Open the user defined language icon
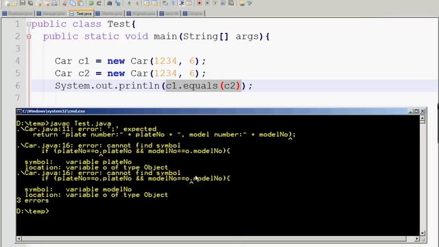The image size is (439, 247). pyautogui.click(x=189, y=3)
